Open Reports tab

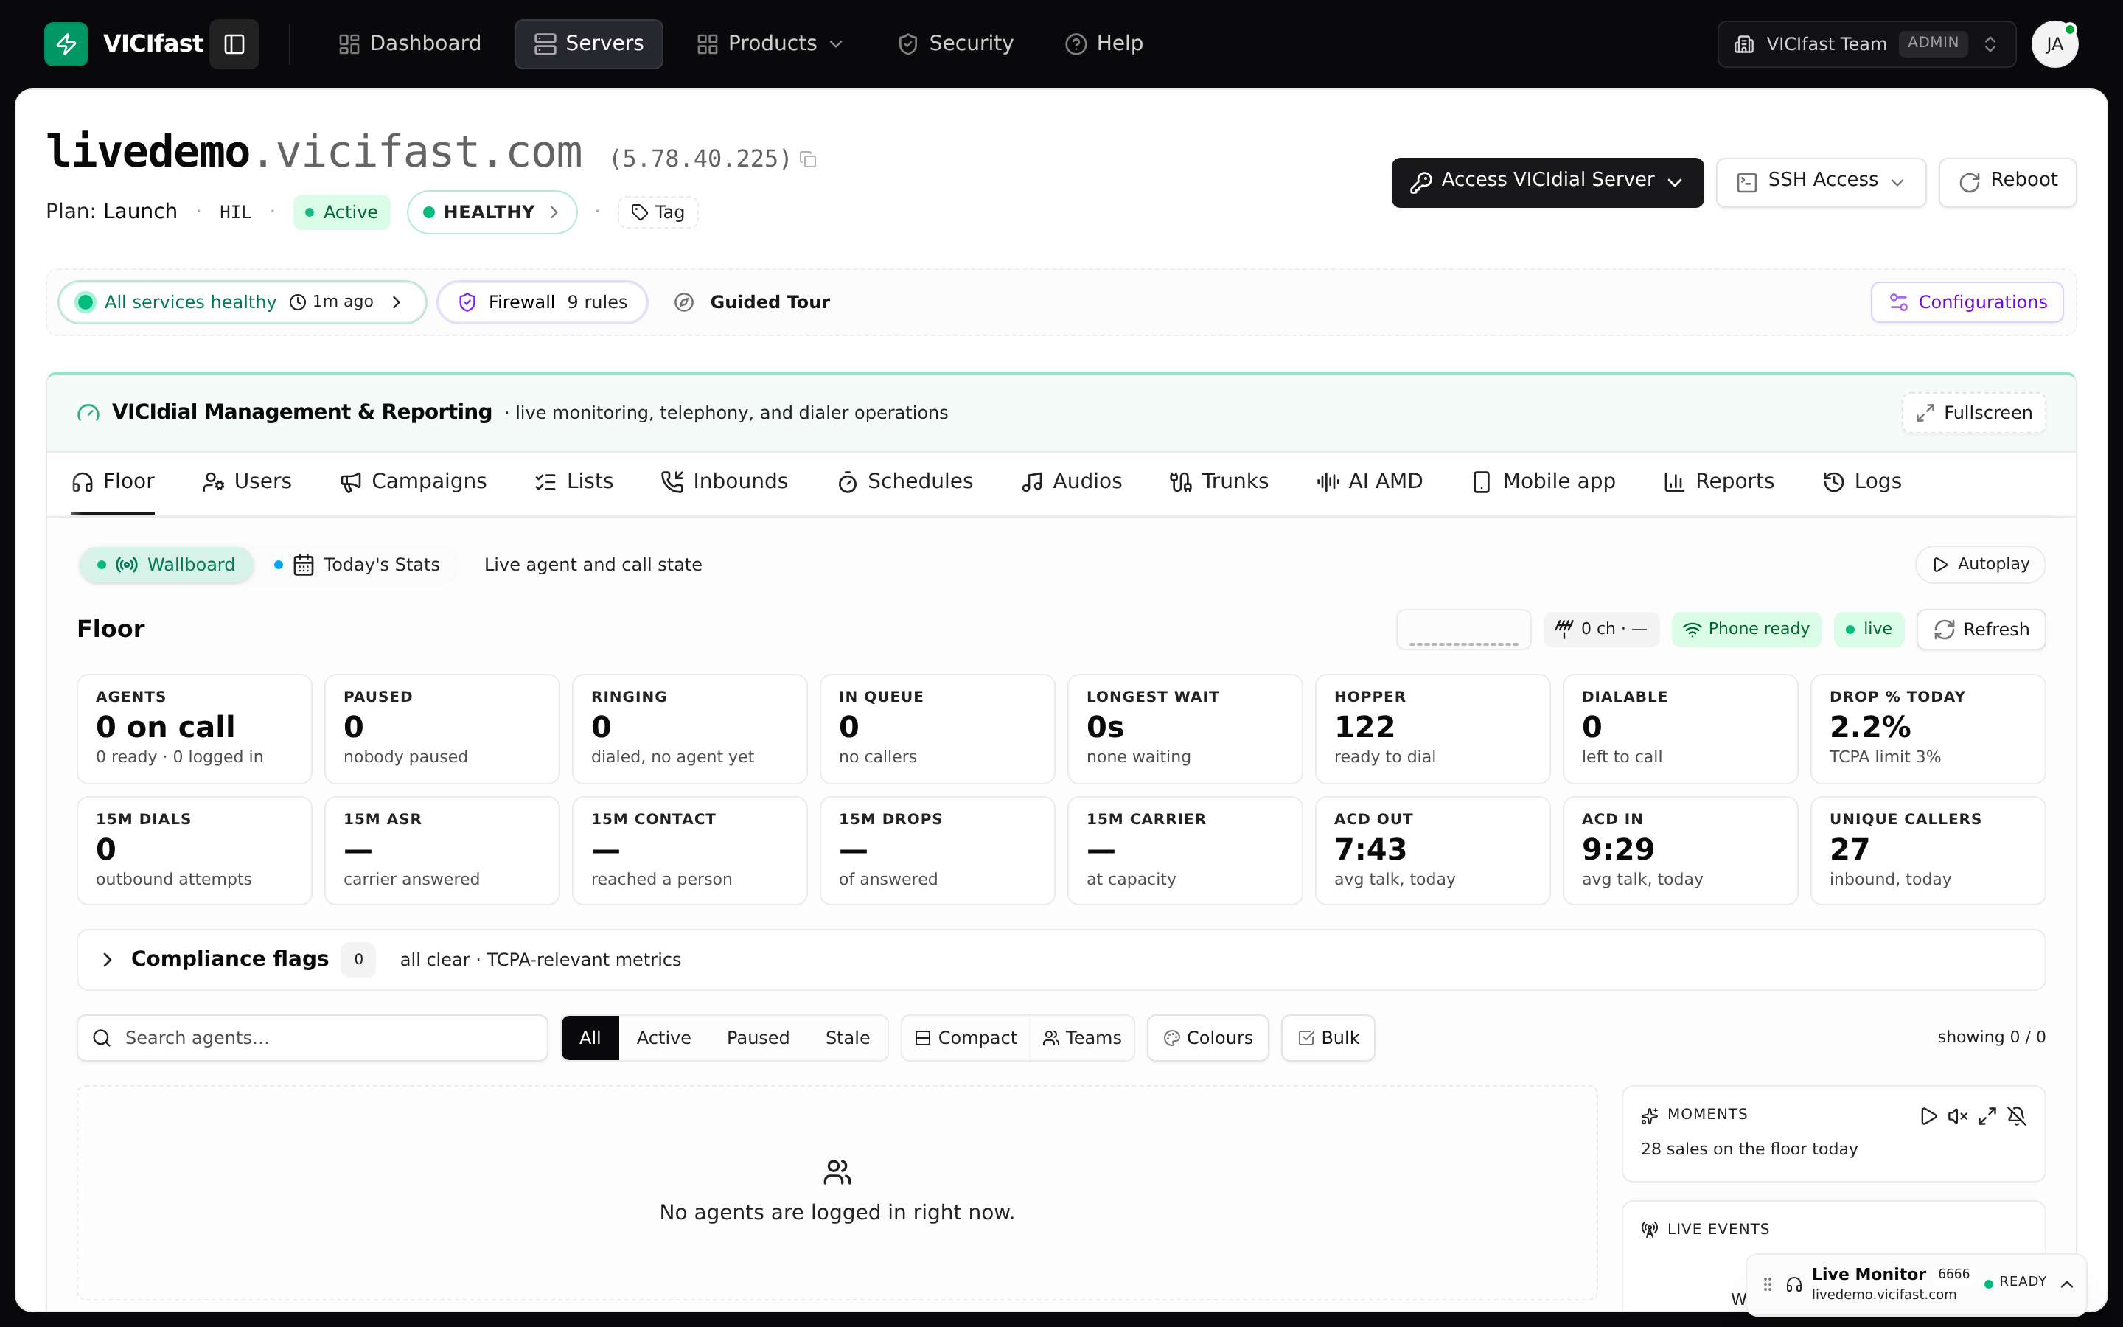(1718, 481)
